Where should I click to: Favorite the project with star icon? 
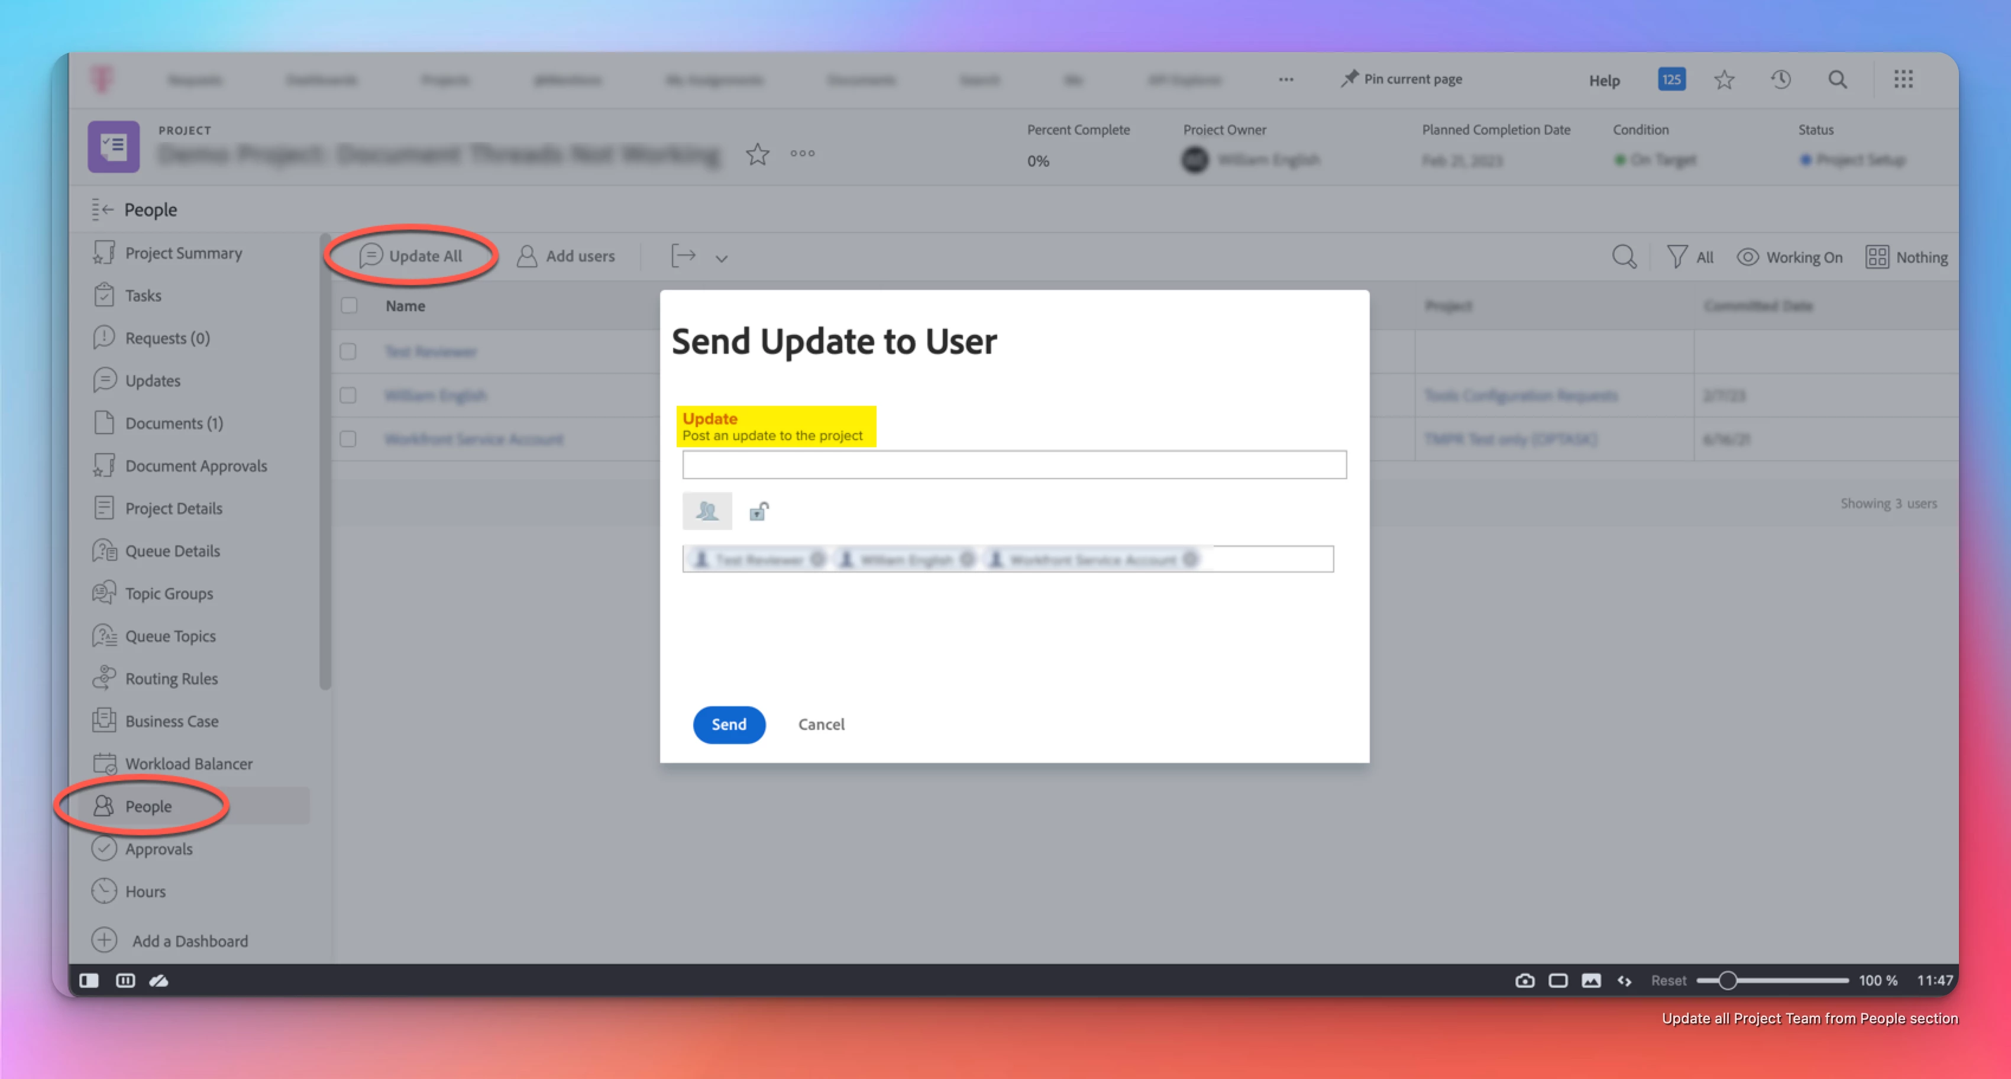tap(757, 154)
